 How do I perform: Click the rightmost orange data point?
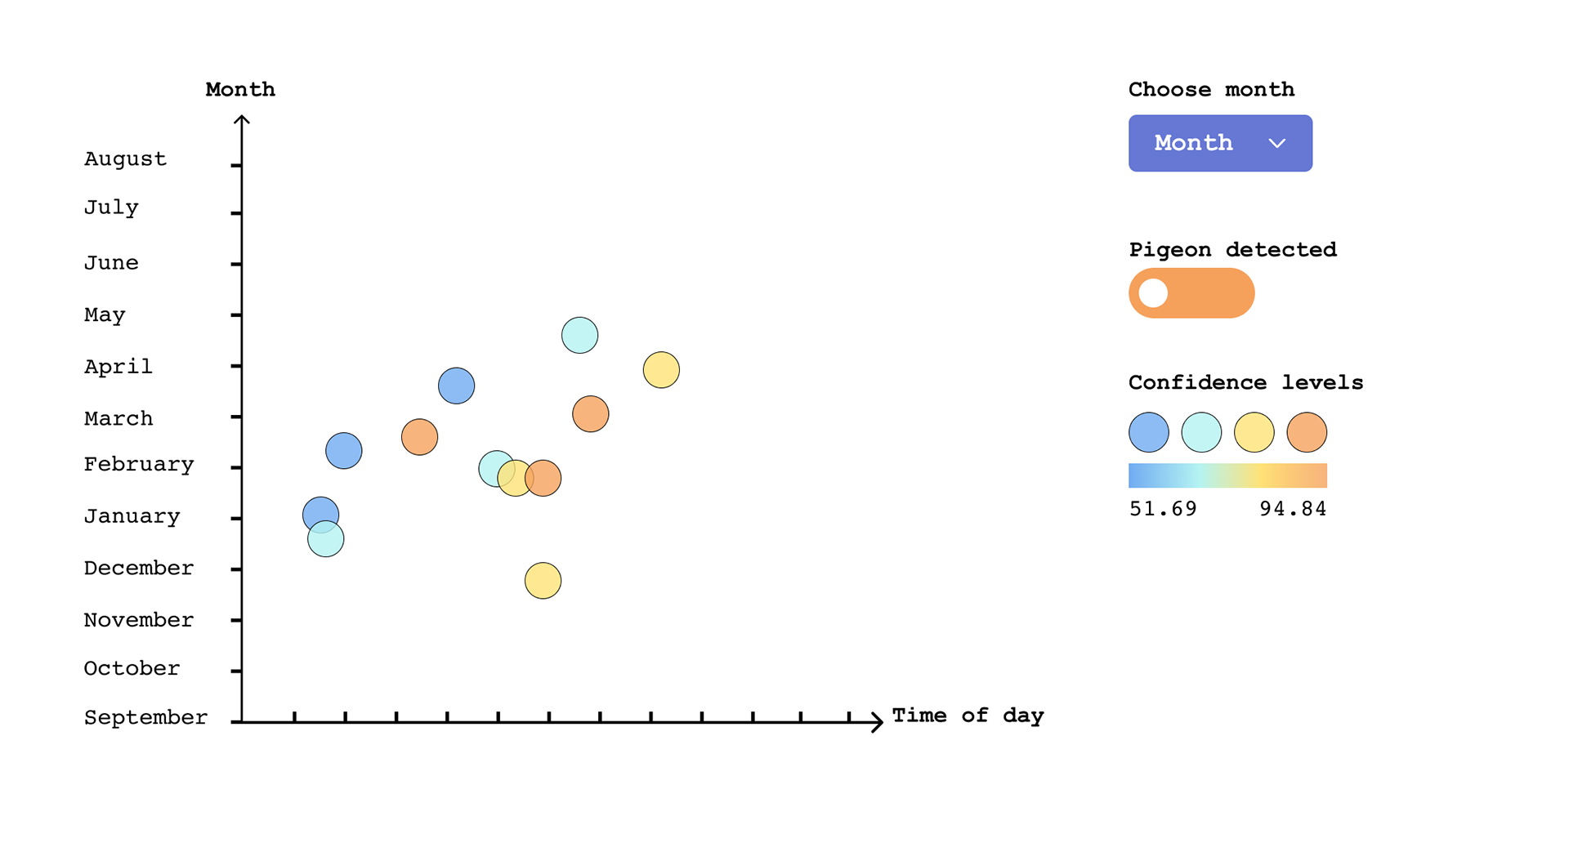coord(590,414)
